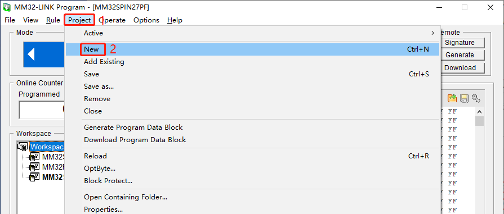This screenshot has height=214, width=504.
Task: Open the Options menu
Action: [x=146, y=20]
